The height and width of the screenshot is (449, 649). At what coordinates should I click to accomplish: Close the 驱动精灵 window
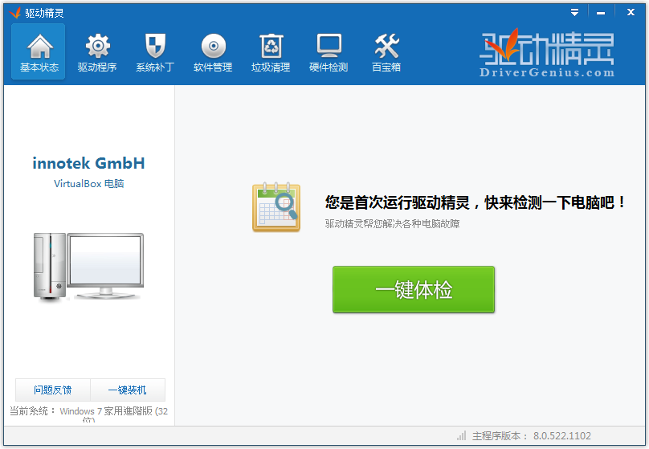click(x=631, y=12)
